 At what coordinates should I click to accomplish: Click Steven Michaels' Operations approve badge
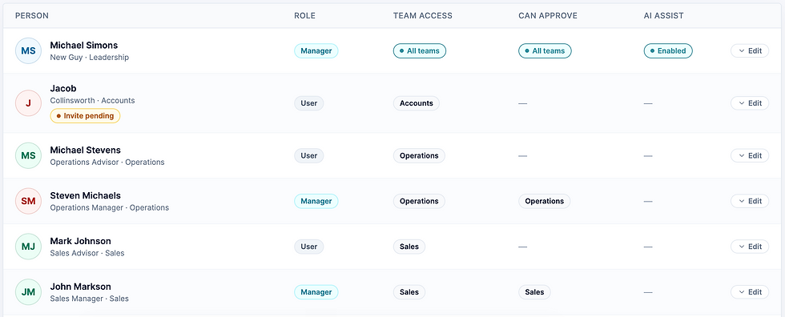pos(544,202)
